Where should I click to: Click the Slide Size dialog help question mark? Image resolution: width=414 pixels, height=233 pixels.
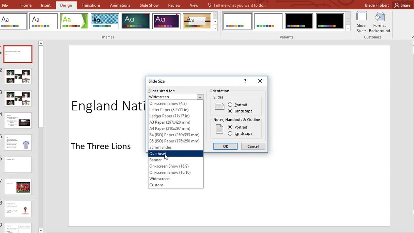pos(245,81)
